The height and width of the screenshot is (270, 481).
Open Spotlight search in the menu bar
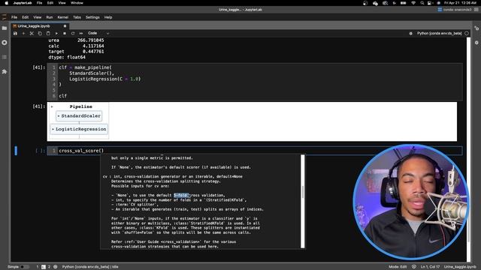(422, 3)
